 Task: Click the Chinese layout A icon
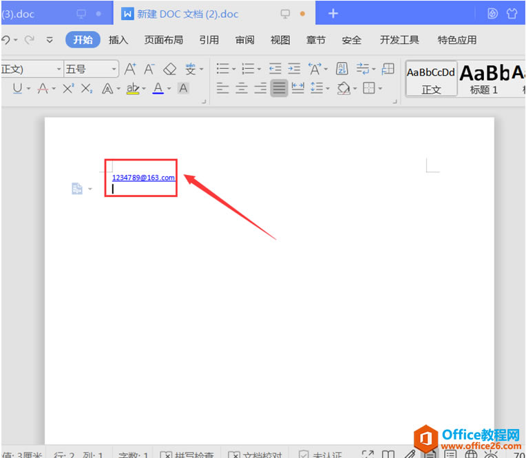tap(315, 69)
